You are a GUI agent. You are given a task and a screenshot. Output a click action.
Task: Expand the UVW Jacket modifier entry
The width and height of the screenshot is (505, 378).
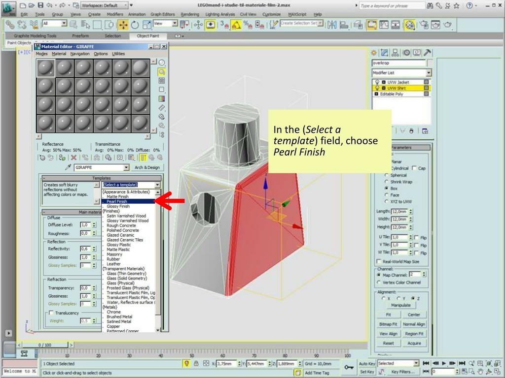click(x=384, y=82)
